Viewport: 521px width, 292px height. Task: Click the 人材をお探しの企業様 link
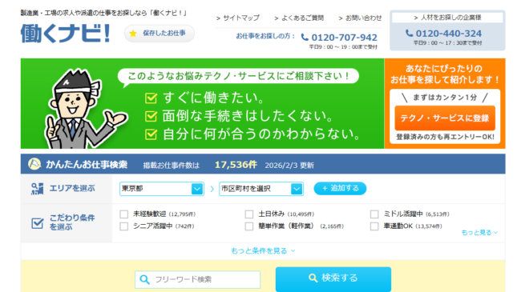pyautogui.click(x=447, y=18)
